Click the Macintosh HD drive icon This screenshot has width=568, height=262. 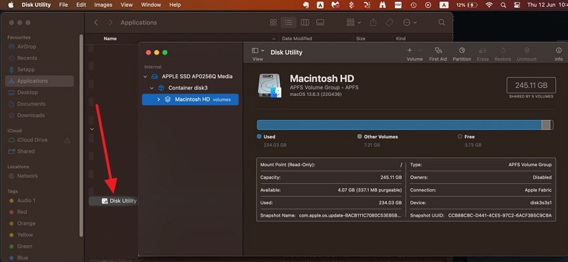click(269, 85)
